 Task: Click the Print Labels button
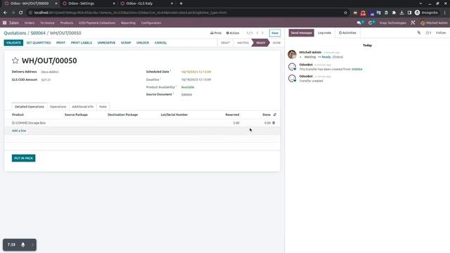[x=82, y=42]
